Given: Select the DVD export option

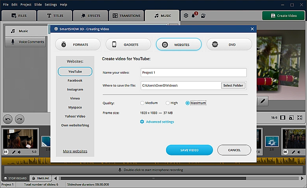Looking at the screenshot, I should point(229,44).
